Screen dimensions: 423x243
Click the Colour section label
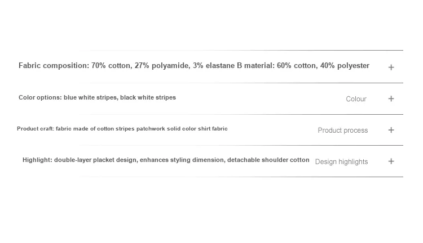pos(356,99)
